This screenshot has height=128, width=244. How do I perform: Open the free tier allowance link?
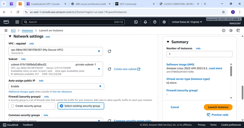click(62, 92)
